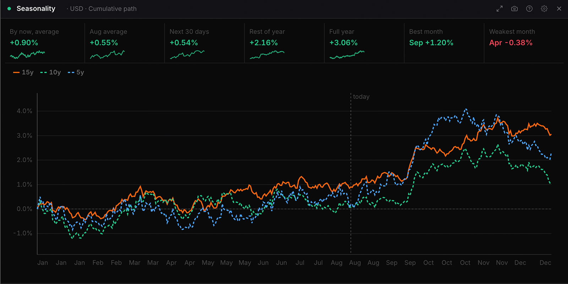
Task: Take a snapshot with the camera icon
Action: (x=514, y=9)
